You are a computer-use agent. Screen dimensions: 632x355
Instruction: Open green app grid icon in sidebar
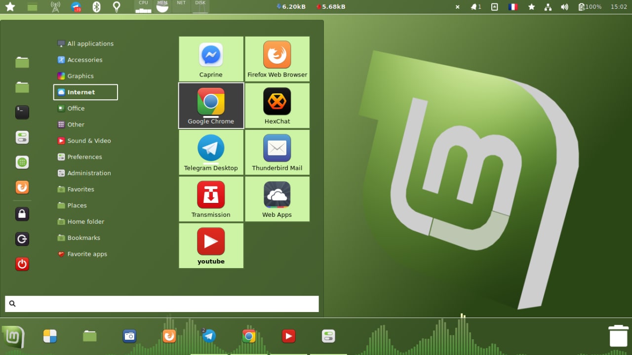tap(22, 162)
